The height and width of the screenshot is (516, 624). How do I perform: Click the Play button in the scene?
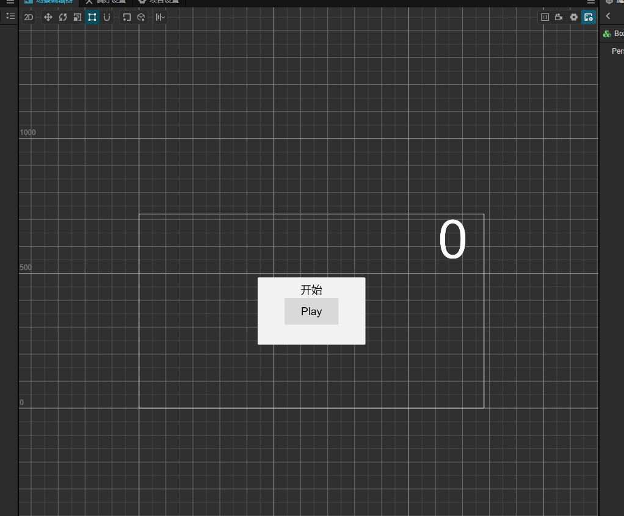click(x=311, y=311)
